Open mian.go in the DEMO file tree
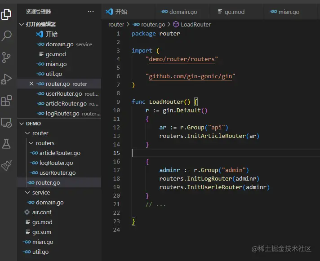 tap(59, 242)
